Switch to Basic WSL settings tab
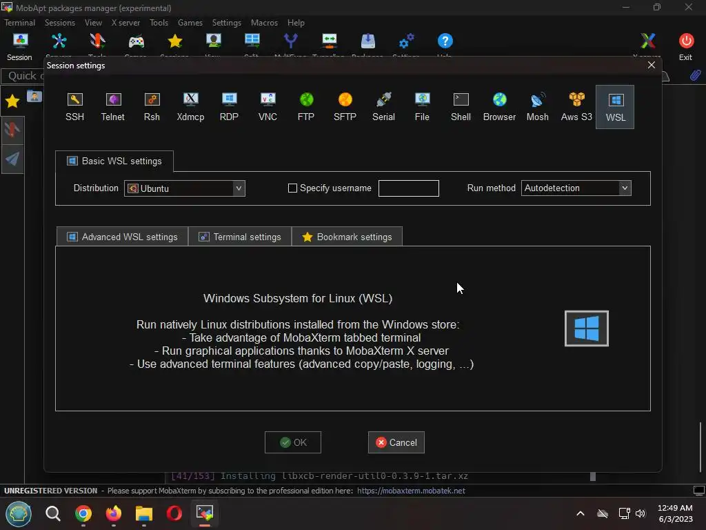 pyautogui.click(x=114, y=161)
